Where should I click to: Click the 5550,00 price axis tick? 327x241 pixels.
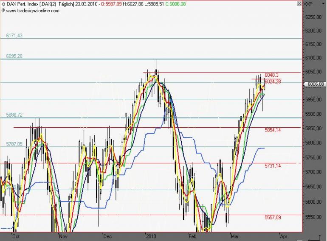313,217
